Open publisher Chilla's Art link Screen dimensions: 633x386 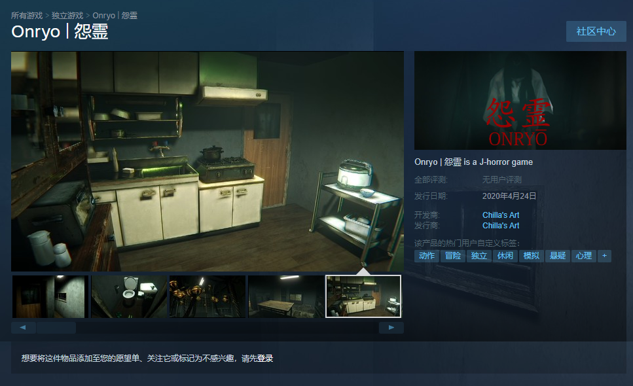[501, 226]
